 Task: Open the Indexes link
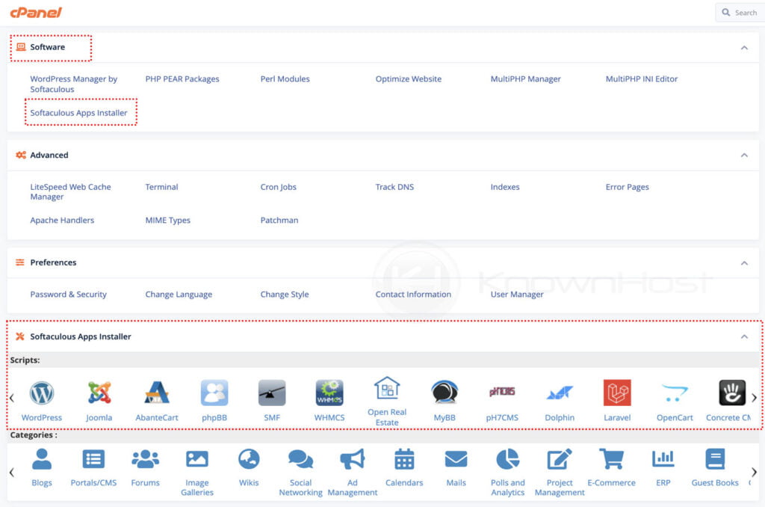[x=505, y=187]
